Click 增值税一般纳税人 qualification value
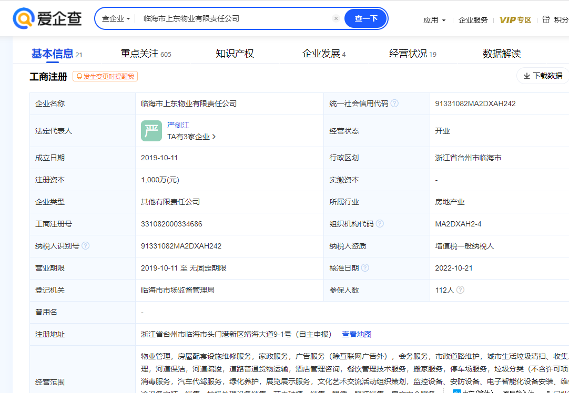This screenshot has width=569, height=393. click(464, 246)
